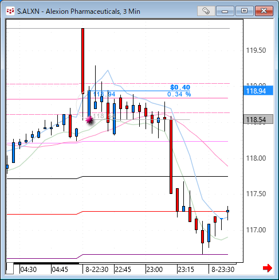Screen dimensions: 279x280
Task: Click the chart link chain icon
Action: tap(206, 11)
